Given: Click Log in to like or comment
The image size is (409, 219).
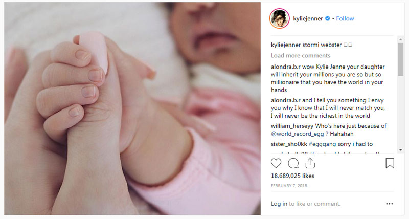Looking at the screenshot, I should coord(279,204).
